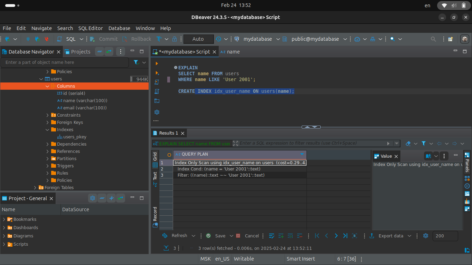Open a new SQL script via SQL button
472x265 pixels.
point(67,39)
